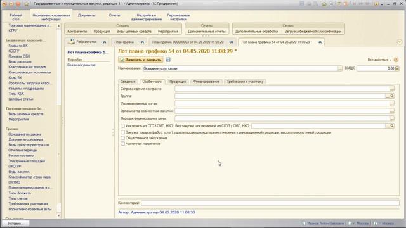Image resolution: width=406 pixels, height=228 pixels.
Task: Open the select button in Уполномоченный орган
Action: pyautogui.click(x=392, y=103)
